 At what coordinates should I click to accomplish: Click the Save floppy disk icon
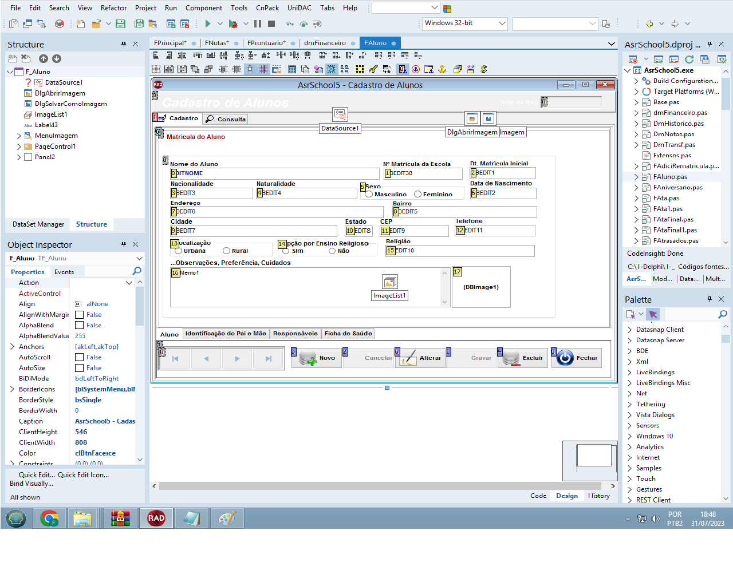[120, 23]
